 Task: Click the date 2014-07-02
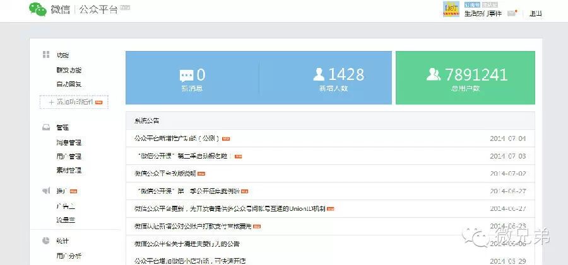point(508,174)
